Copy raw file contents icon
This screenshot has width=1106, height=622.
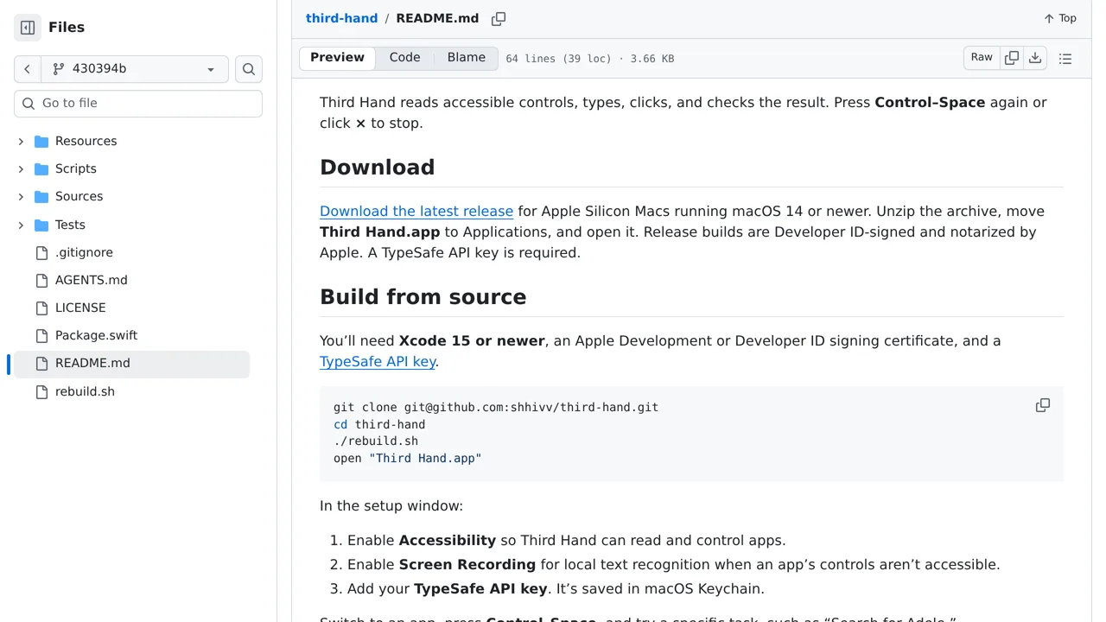click(1012, 58)
